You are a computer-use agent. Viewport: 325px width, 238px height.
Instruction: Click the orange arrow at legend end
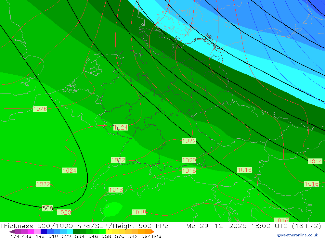point(152,232)
